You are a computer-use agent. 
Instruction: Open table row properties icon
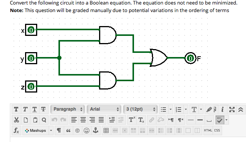pos(115,130)
